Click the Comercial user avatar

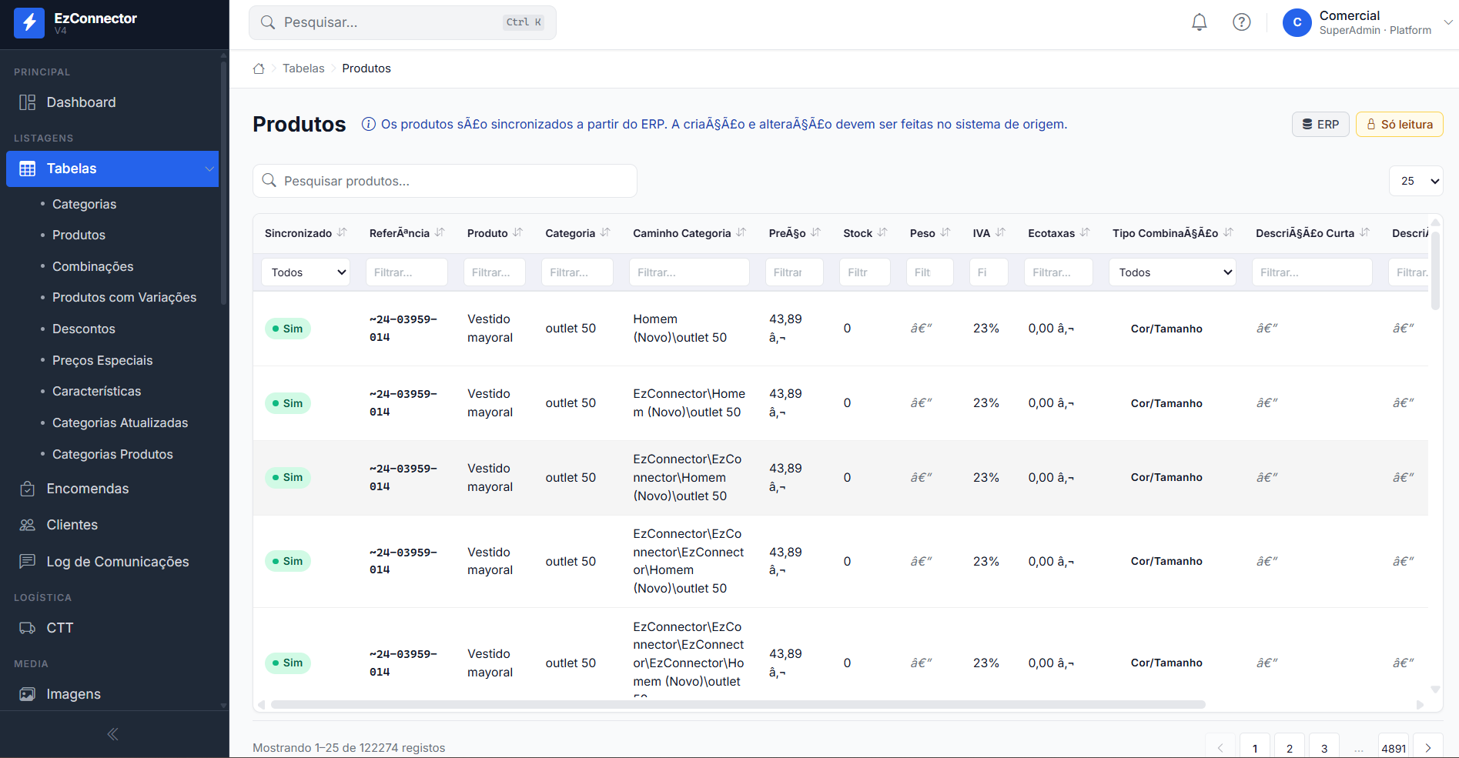1297,22
